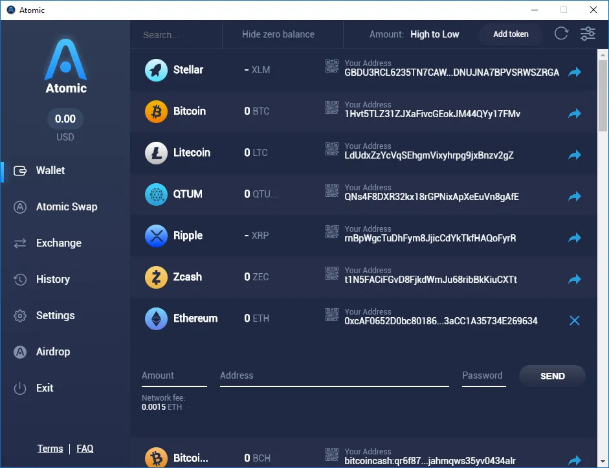Image resolution: width=609 pixels, height=468 pixels.
Task: Click the vertical scrollbar thumb
Action: (x=603, y=96)
